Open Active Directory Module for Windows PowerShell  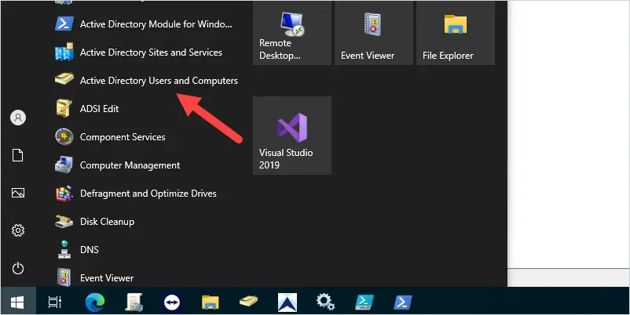tap(144, 24)
